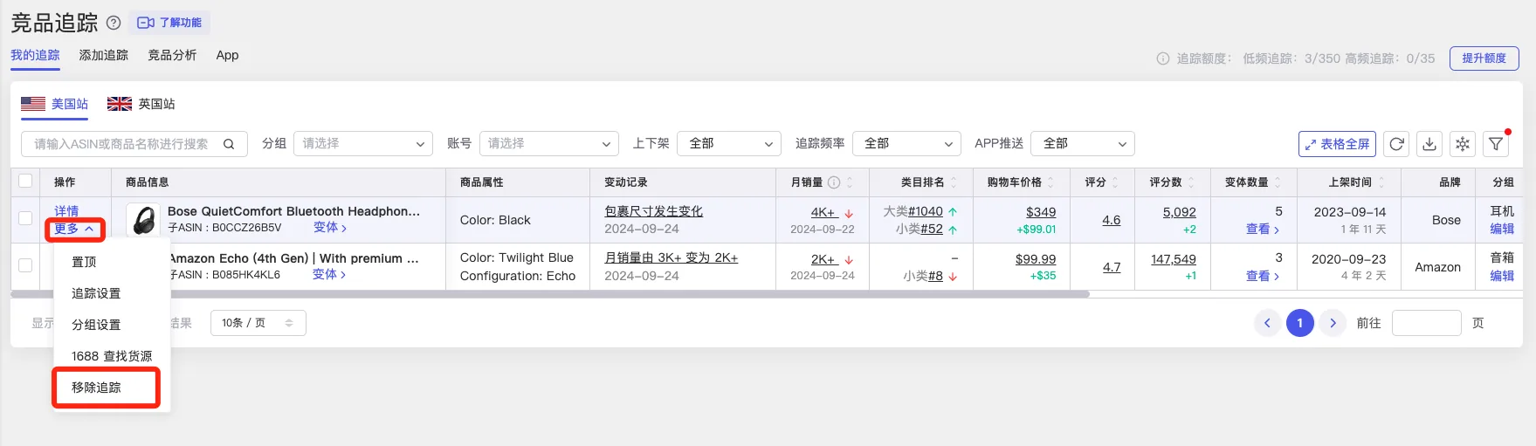Switch to the 添加追踪 tab

click(103, 55)
